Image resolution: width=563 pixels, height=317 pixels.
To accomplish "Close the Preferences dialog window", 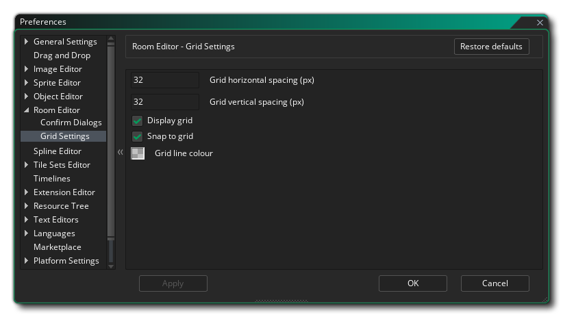I will tap(540, 23).
